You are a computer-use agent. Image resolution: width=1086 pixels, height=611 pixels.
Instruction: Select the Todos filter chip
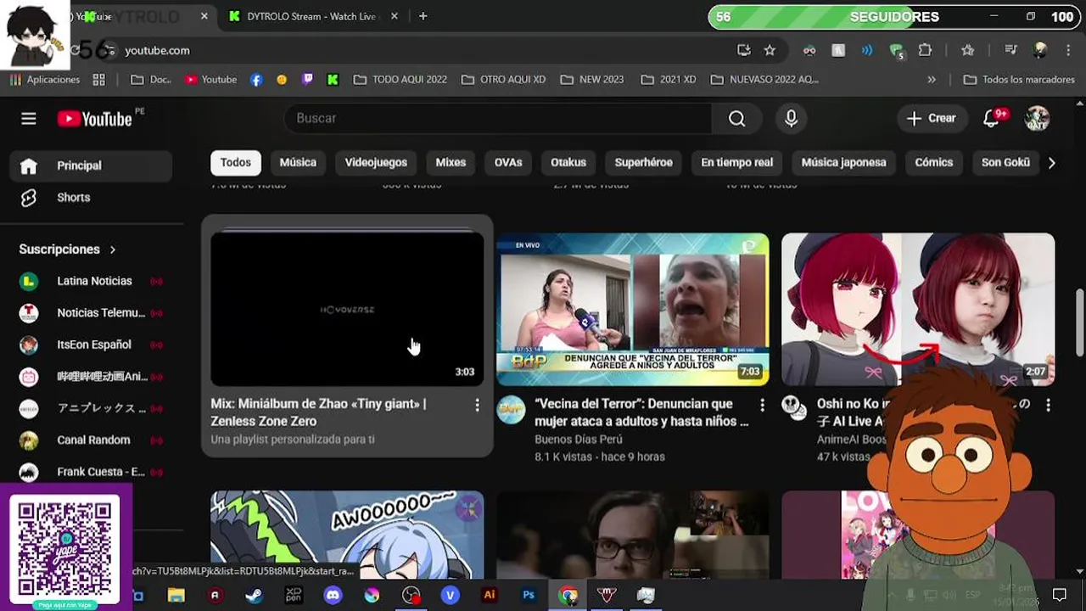236,162
